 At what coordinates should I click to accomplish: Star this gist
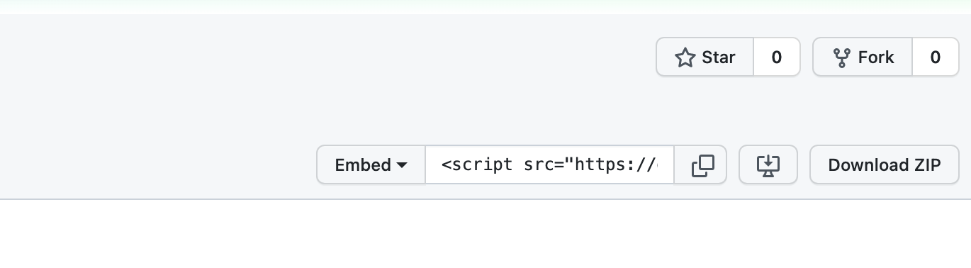point(705,57)
